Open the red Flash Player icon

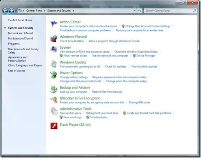click(54, 126)
